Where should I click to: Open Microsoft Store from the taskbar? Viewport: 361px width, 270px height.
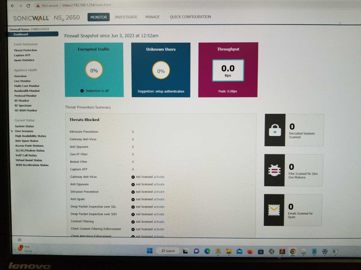point(261,252)
